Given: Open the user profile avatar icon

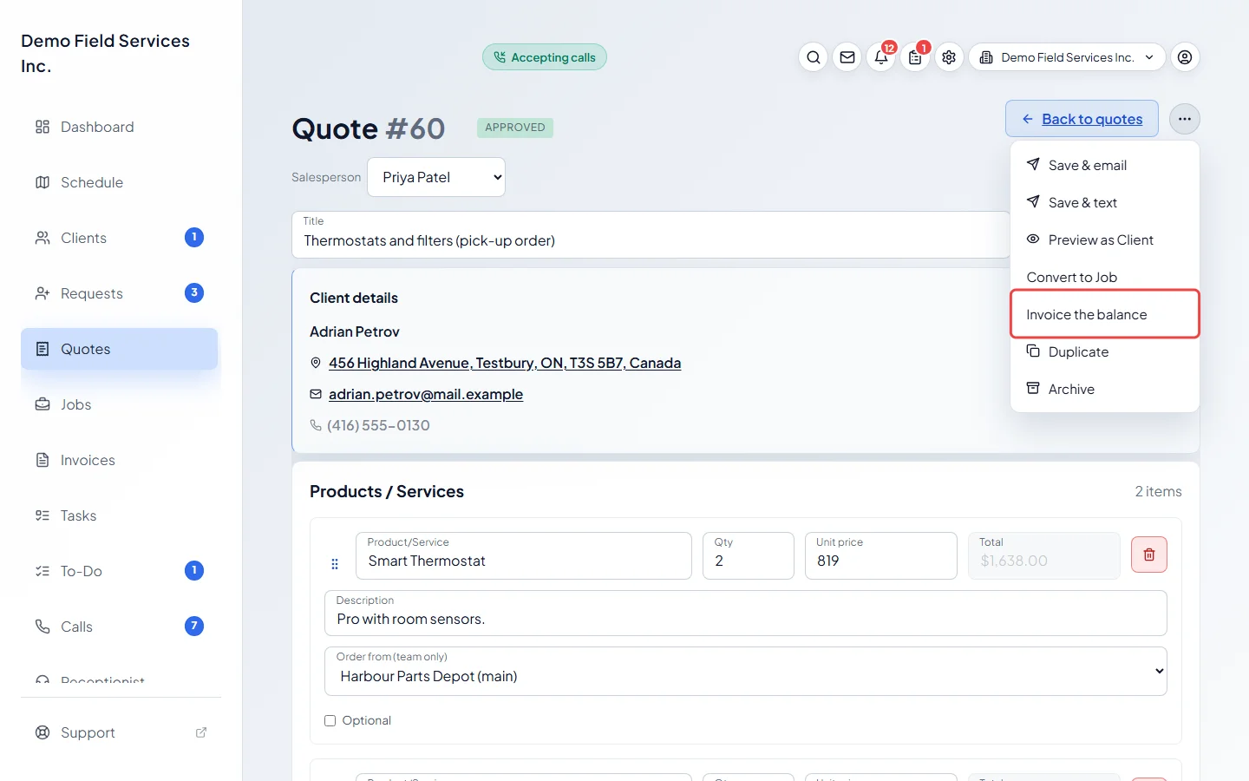Looking at the screenshot, I should [1185, 57].
